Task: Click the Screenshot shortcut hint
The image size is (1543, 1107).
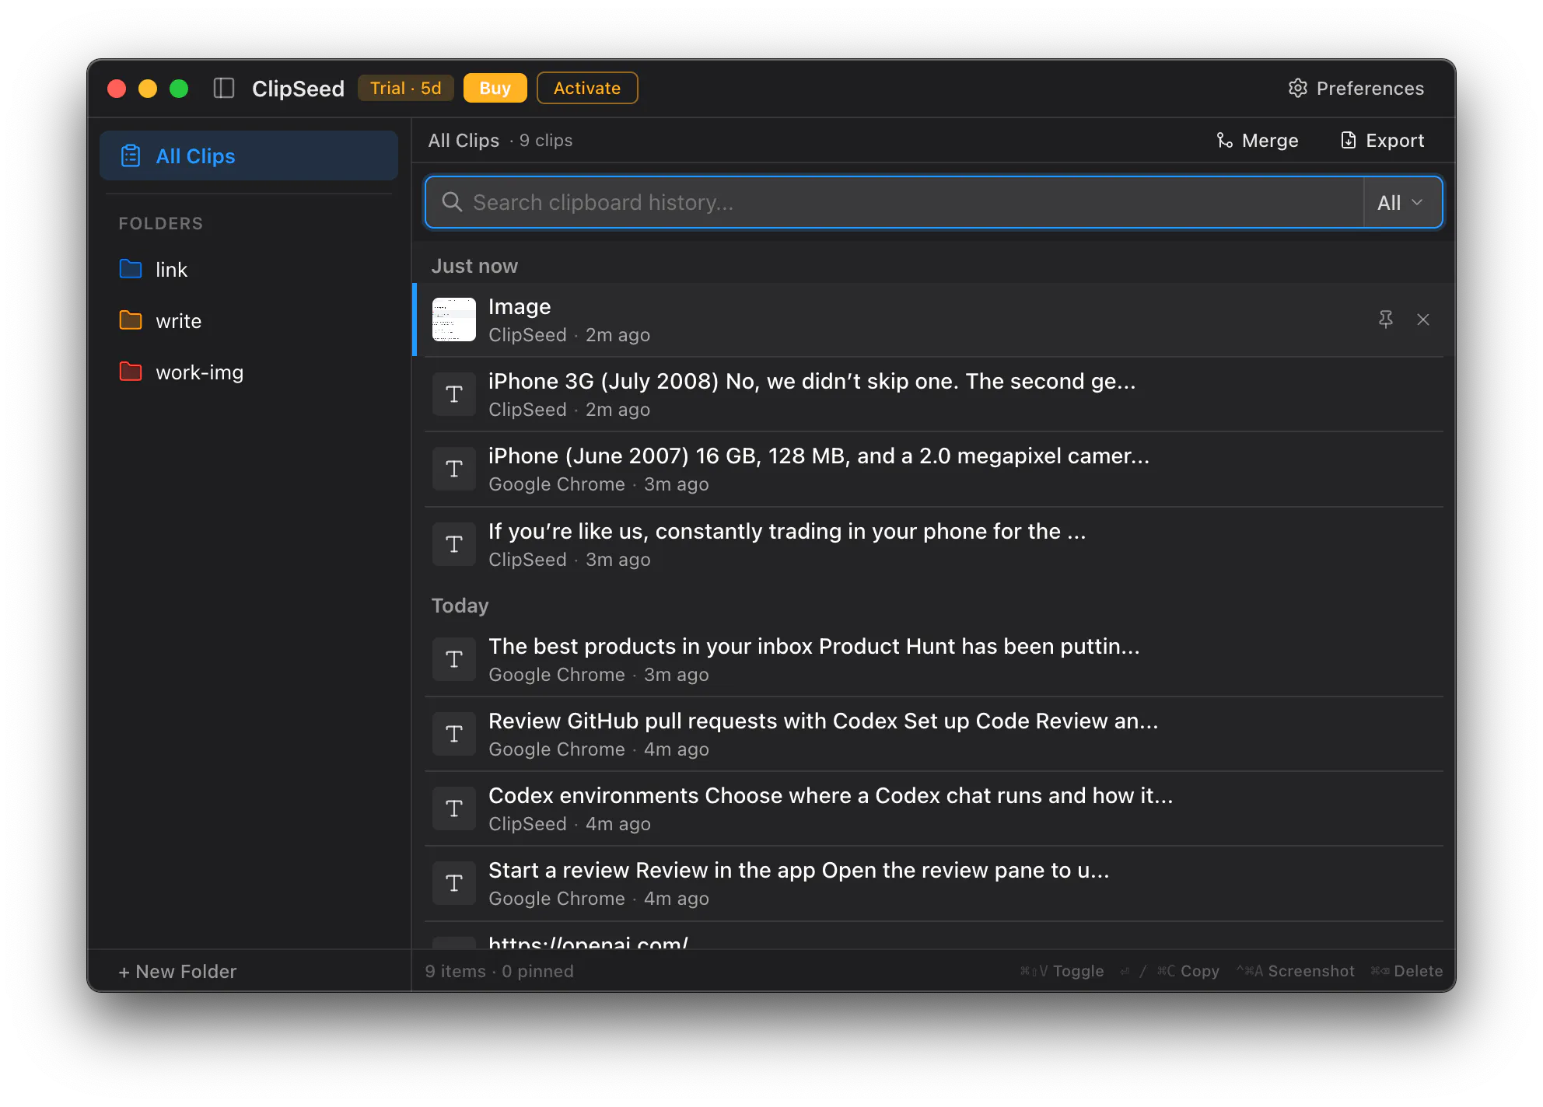Action: [x=1295, y=972]
